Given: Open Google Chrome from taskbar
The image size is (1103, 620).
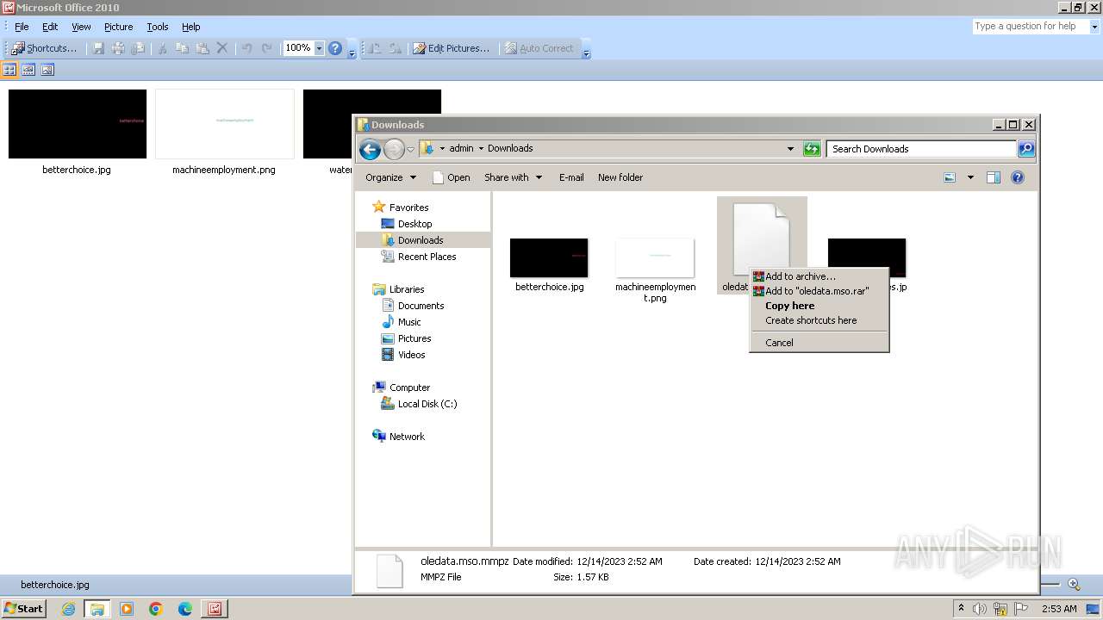Looking at the screenshot, I should 156,609.
